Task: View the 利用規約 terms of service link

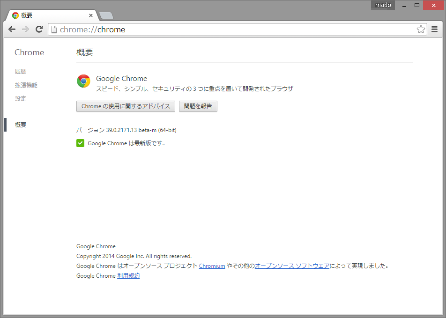Action: (128, 275)
